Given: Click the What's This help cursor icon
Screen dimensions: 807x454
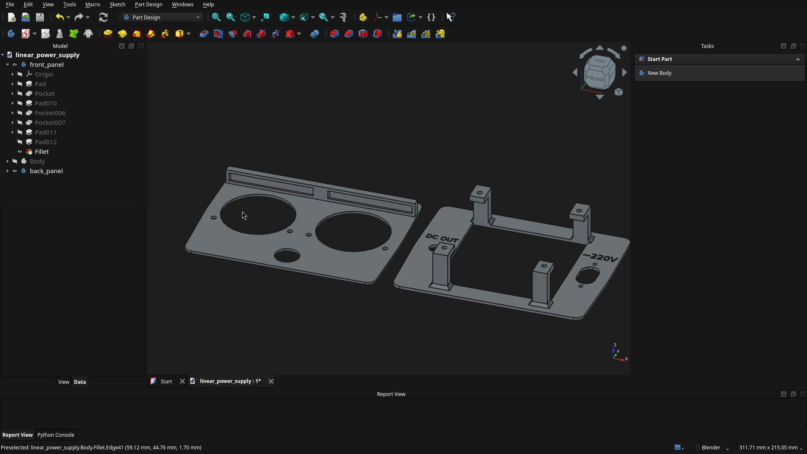Looking at the screenshot, I should pos(451,17).
